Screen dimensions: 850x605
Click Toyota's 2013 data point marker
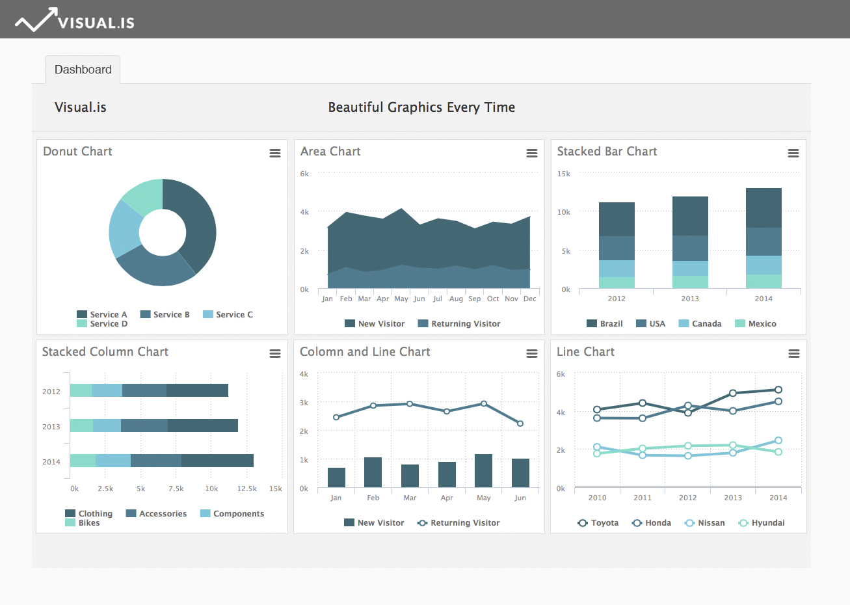click(733, 393)
